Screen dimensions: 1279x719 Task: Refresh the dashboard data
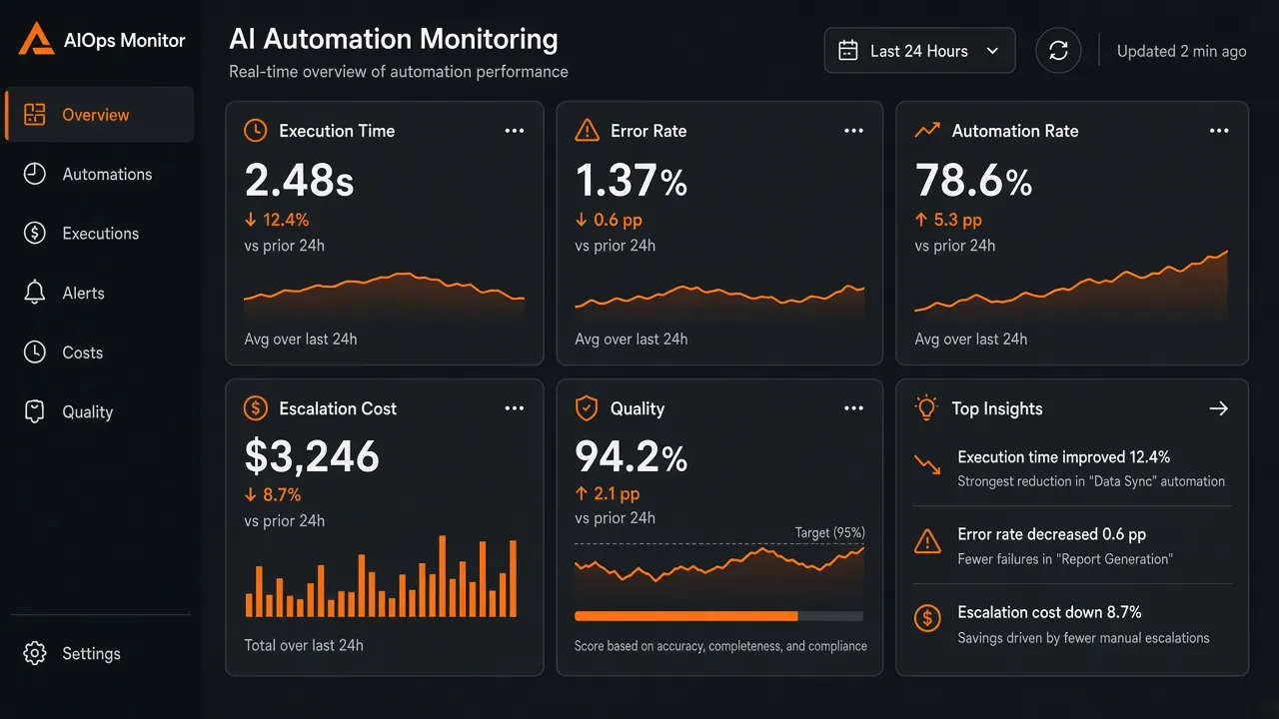[1058, 51]
